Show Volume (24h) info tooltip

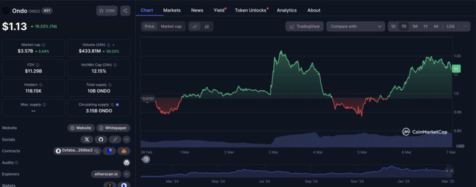point(108,45)
